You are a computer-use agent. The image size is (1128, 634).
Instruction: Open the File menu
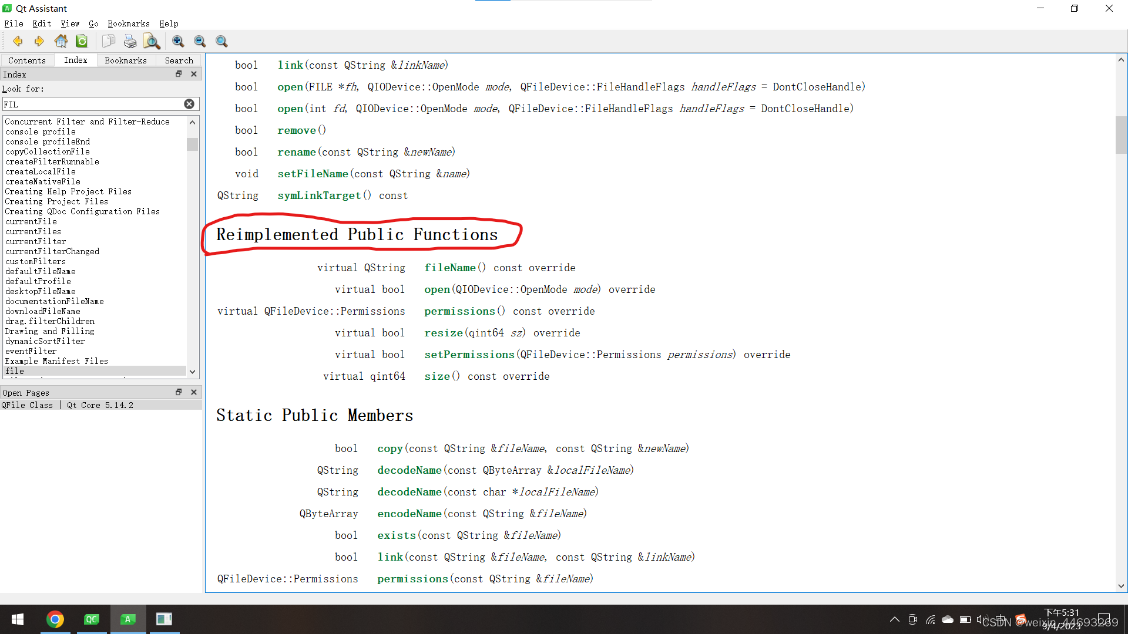pos(14,23)
